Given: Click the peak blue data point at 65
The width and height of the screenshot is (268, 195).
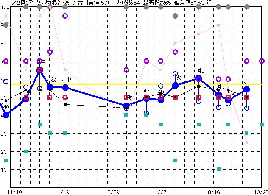Looking at the screenshot, I should coord(40,70).
